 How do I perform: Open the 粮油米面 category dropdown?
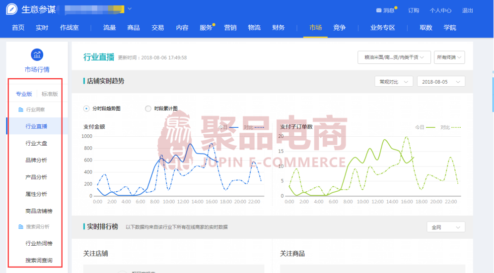[x=394, y=58]
